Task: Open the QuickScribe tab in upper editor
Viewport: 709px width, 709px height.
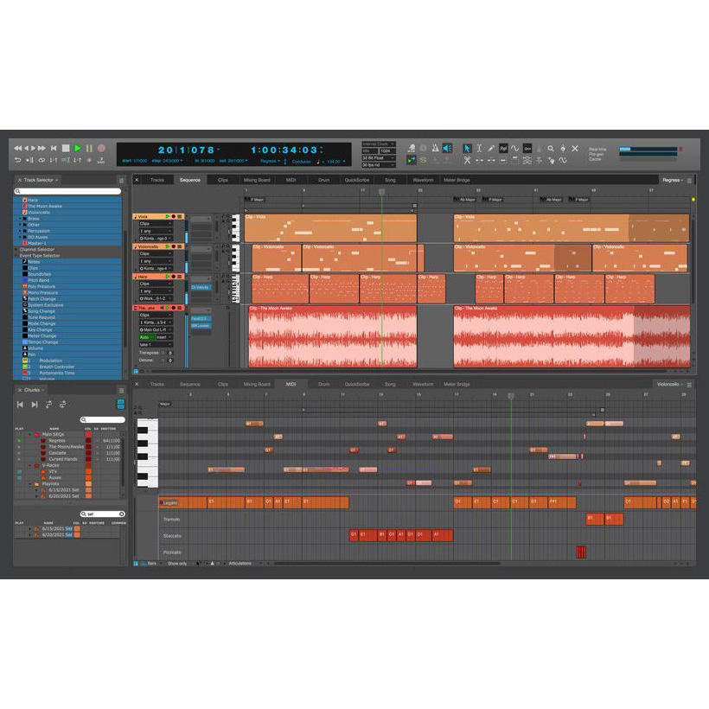Action: pos(357,180)
